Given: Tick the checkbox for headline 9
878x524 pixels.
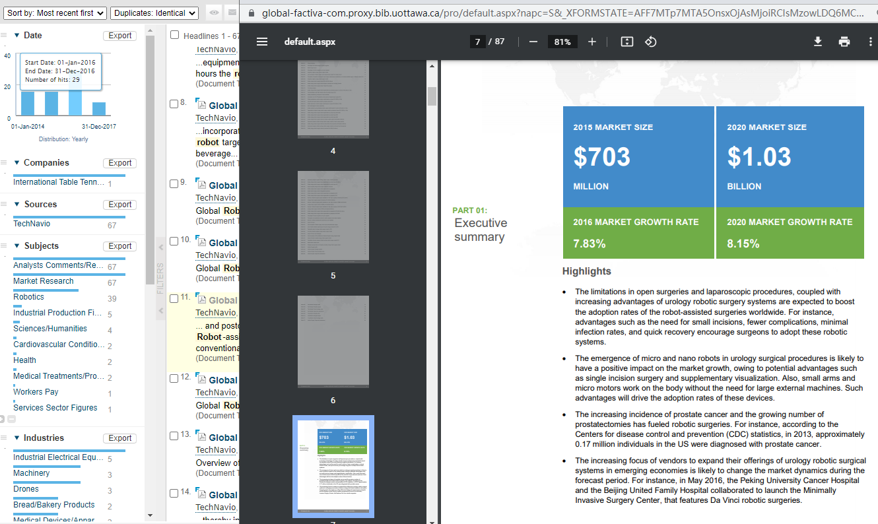Looking at the screenshot, I should tap(174, 183).
